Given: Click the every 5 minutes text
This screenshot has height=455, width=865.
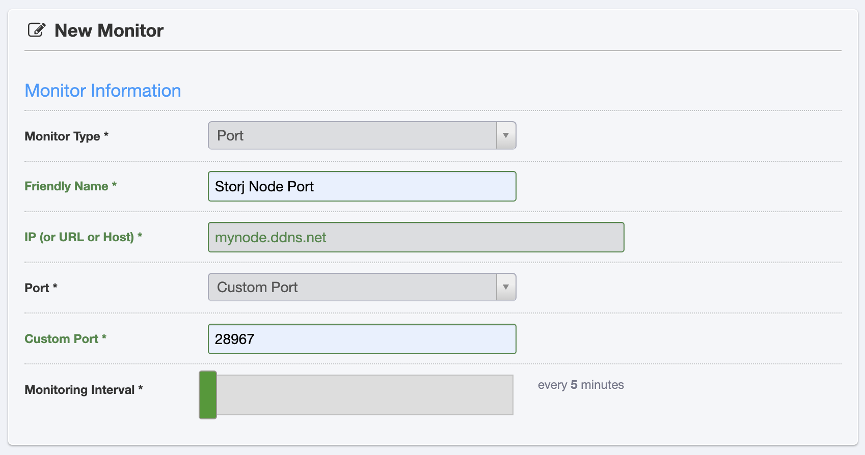Looking at the screenshot, I should pyautogui.click(x=581, y=385).
